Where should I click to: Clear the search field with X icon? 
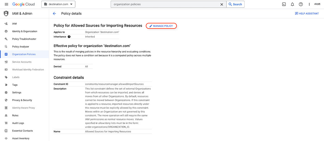[x=222, y=4]
